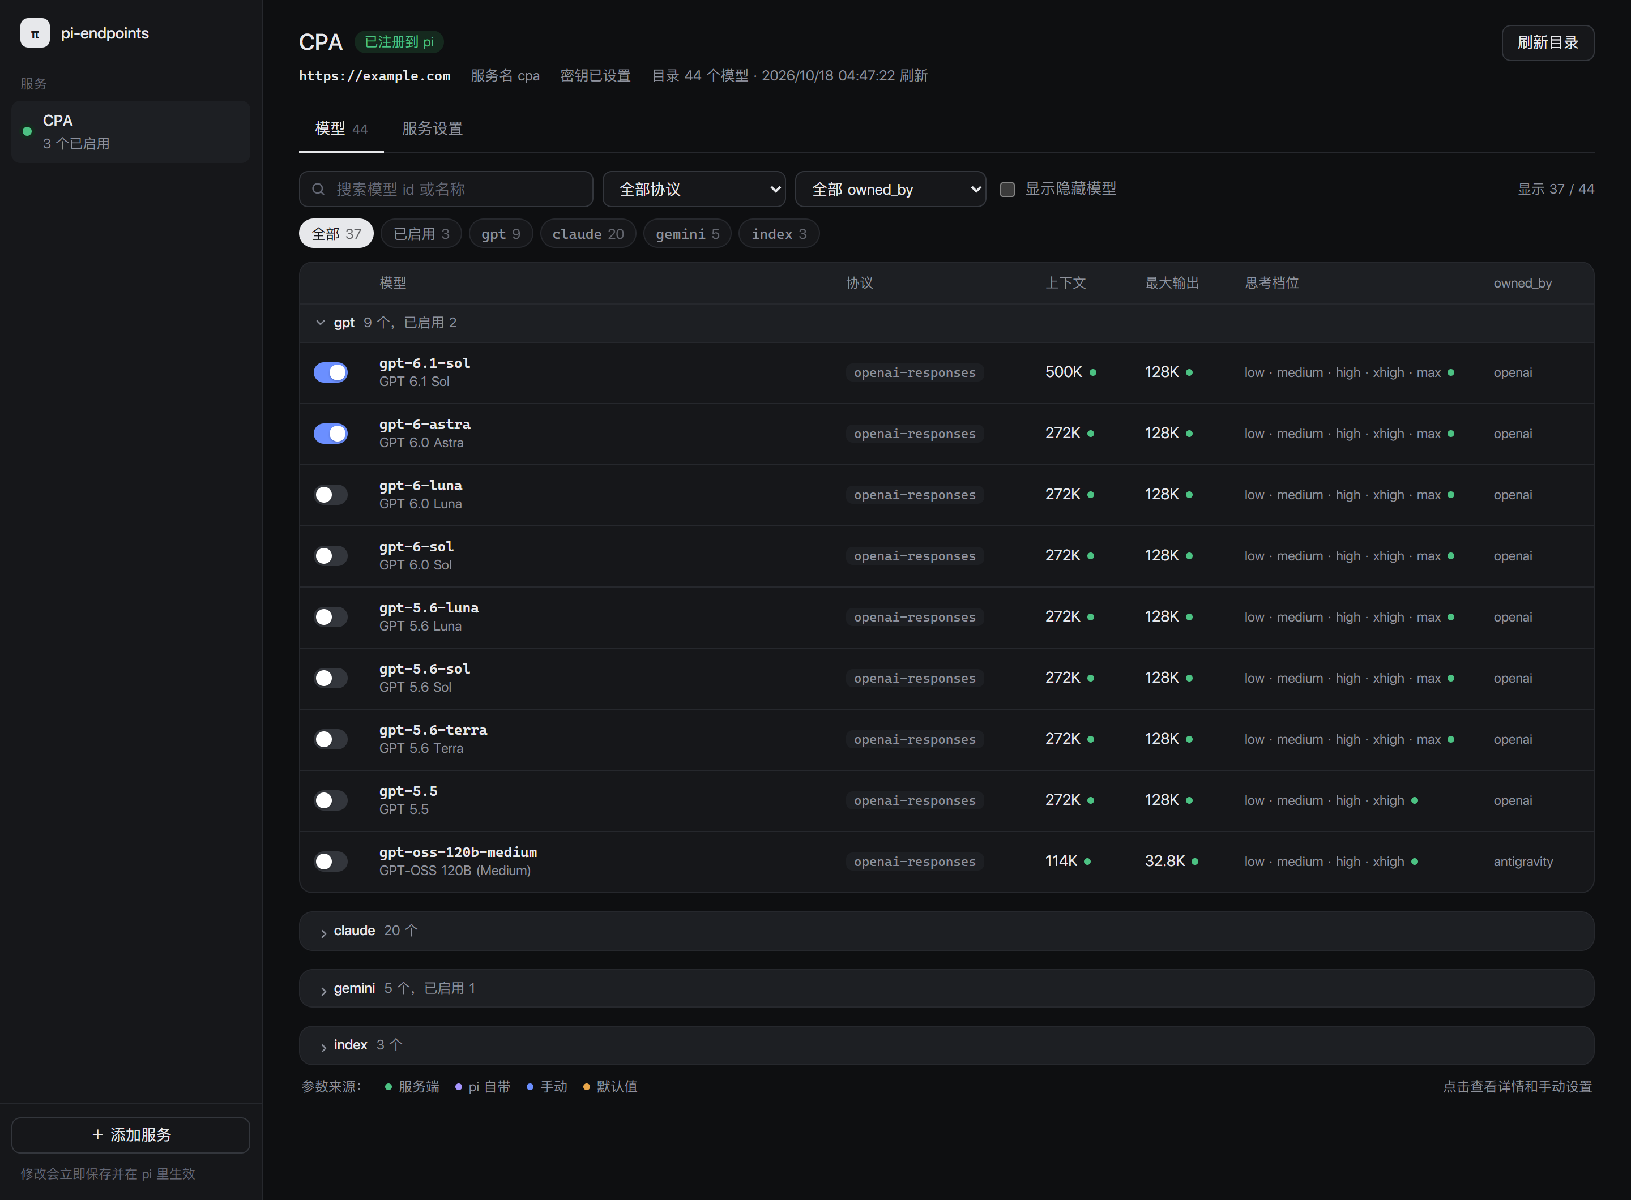Switch to the 模型 tab
The image size is (1631, 1200).
341,128
